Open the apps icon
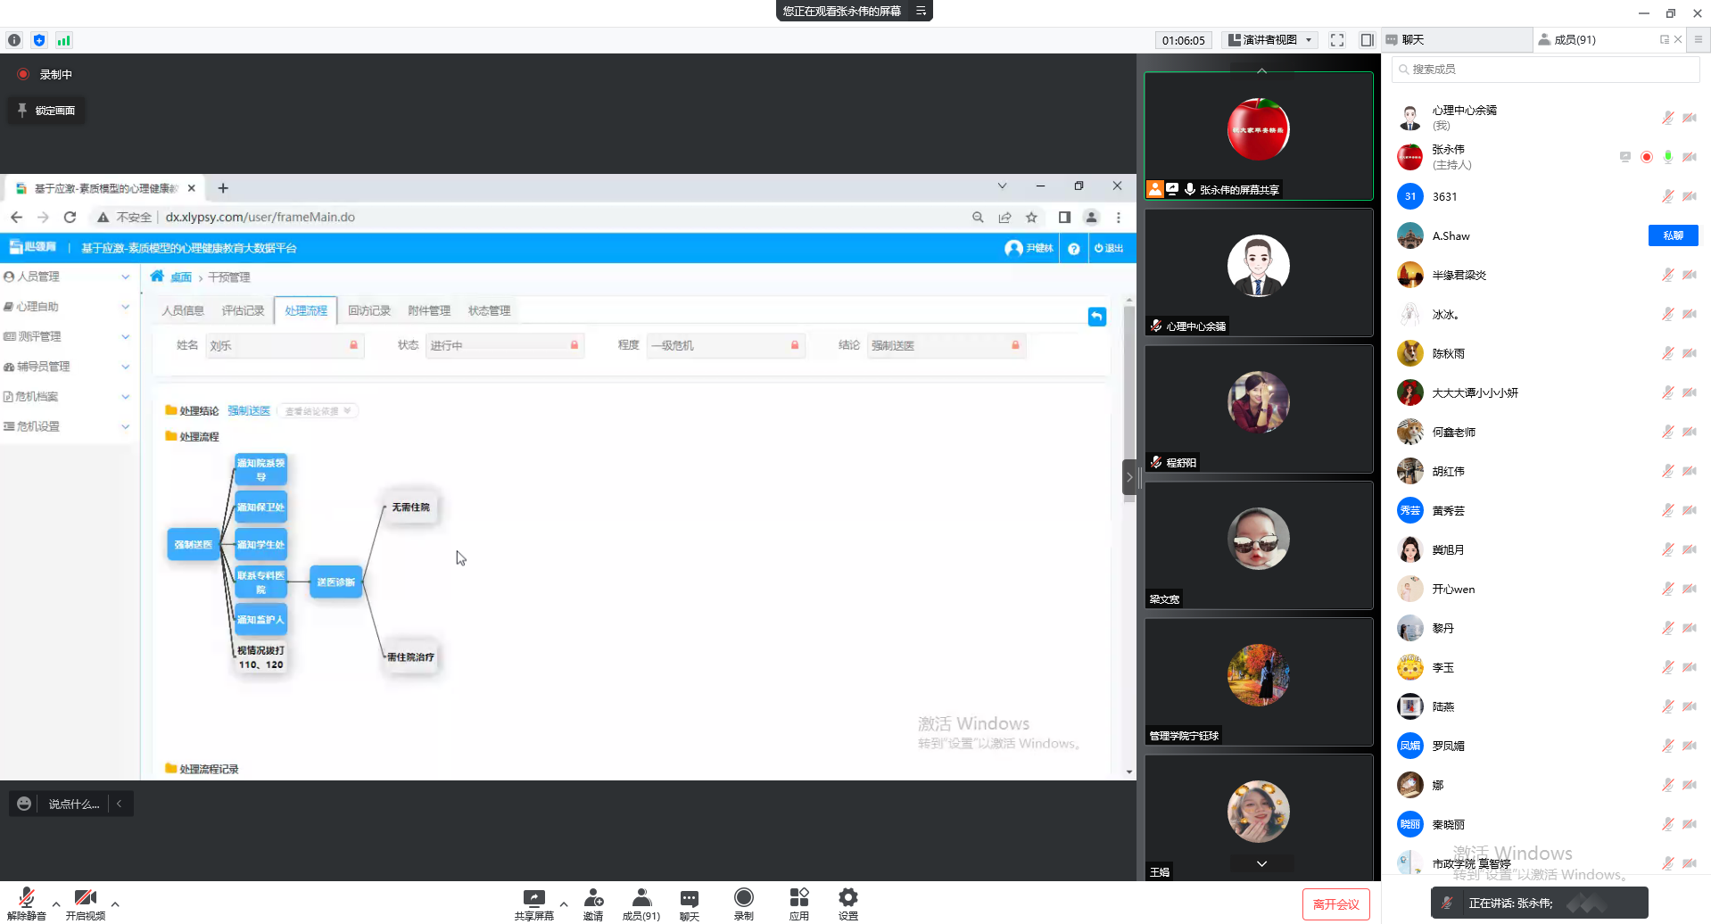Viewport: 1711px width, 924px height. [798, 898]
